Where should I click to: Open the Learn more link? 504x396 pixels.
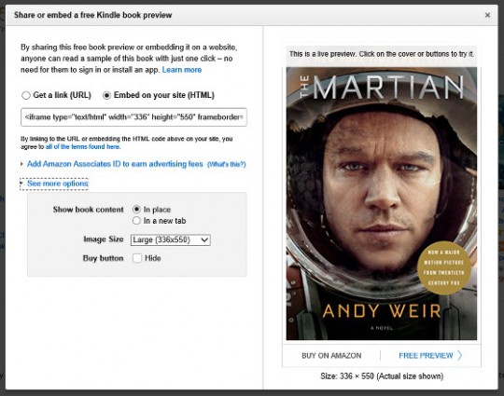(182, 70)
